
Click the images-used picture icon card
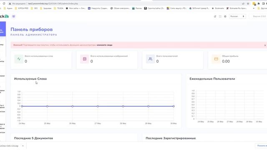pos(85,59)
